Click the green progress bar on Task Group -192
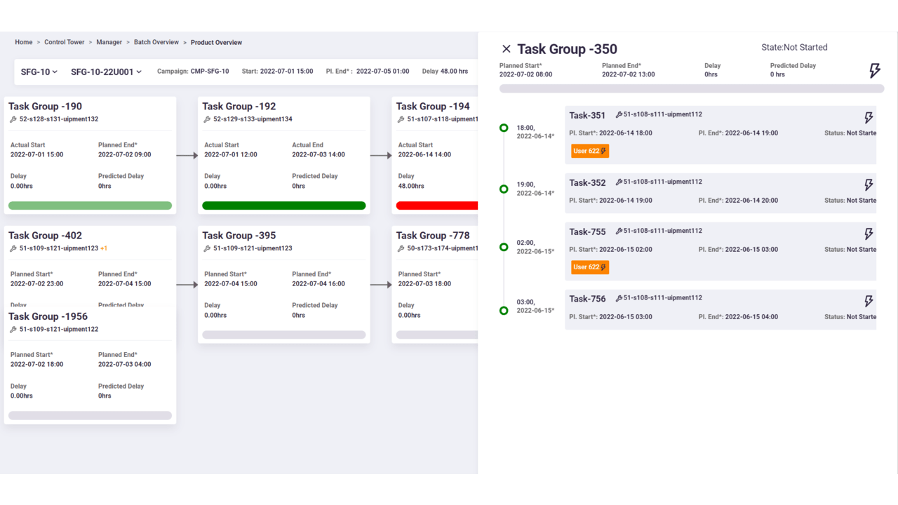898x505 pixels. [284, 206]
